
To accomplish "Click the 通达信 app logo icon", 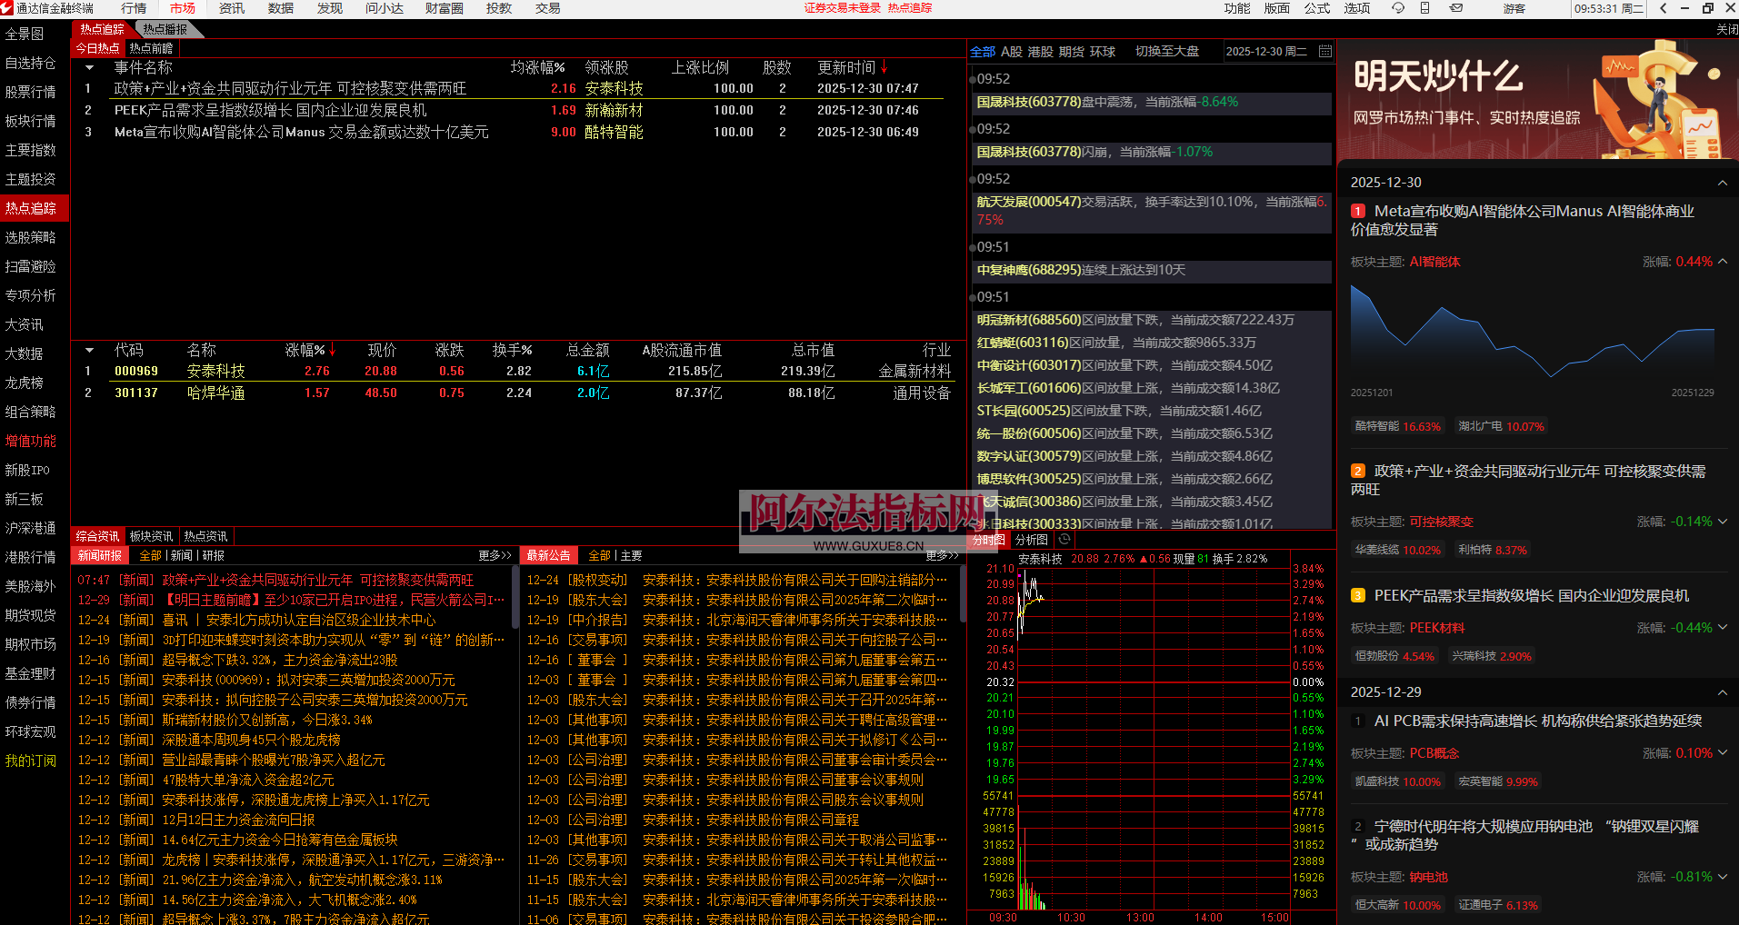I will pos(7,8).
